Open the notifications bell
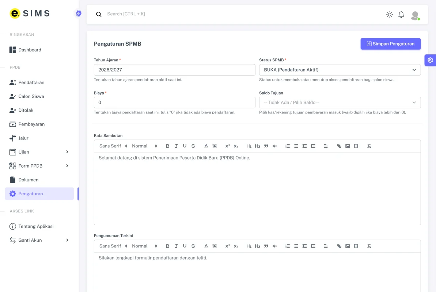Screen dimensions: 436x292 401,15
